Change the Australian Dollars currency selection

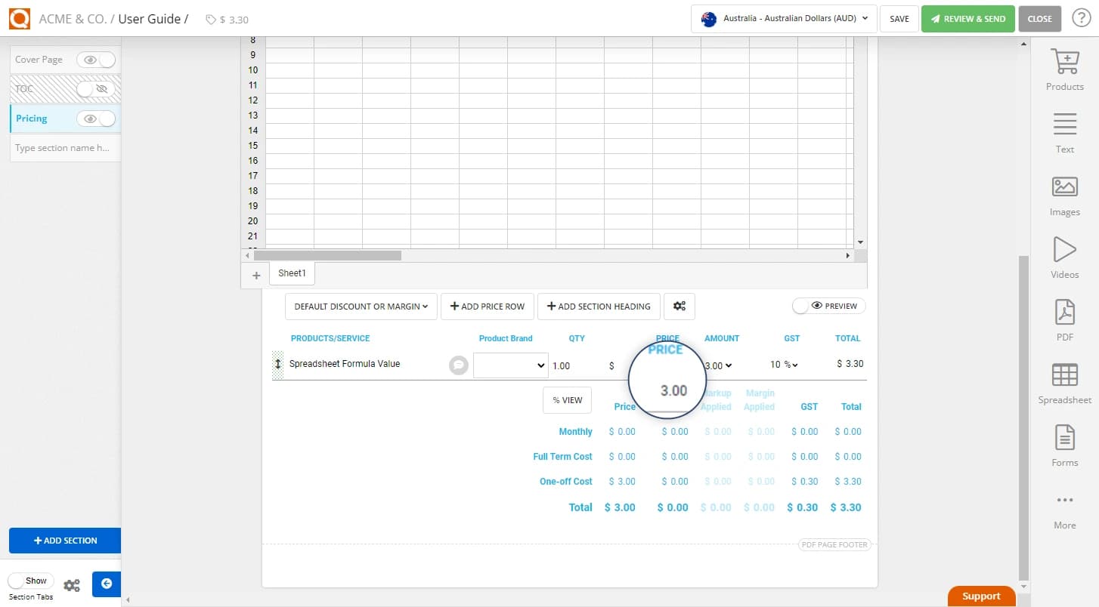pyautogui.click(x=782, y=18)
